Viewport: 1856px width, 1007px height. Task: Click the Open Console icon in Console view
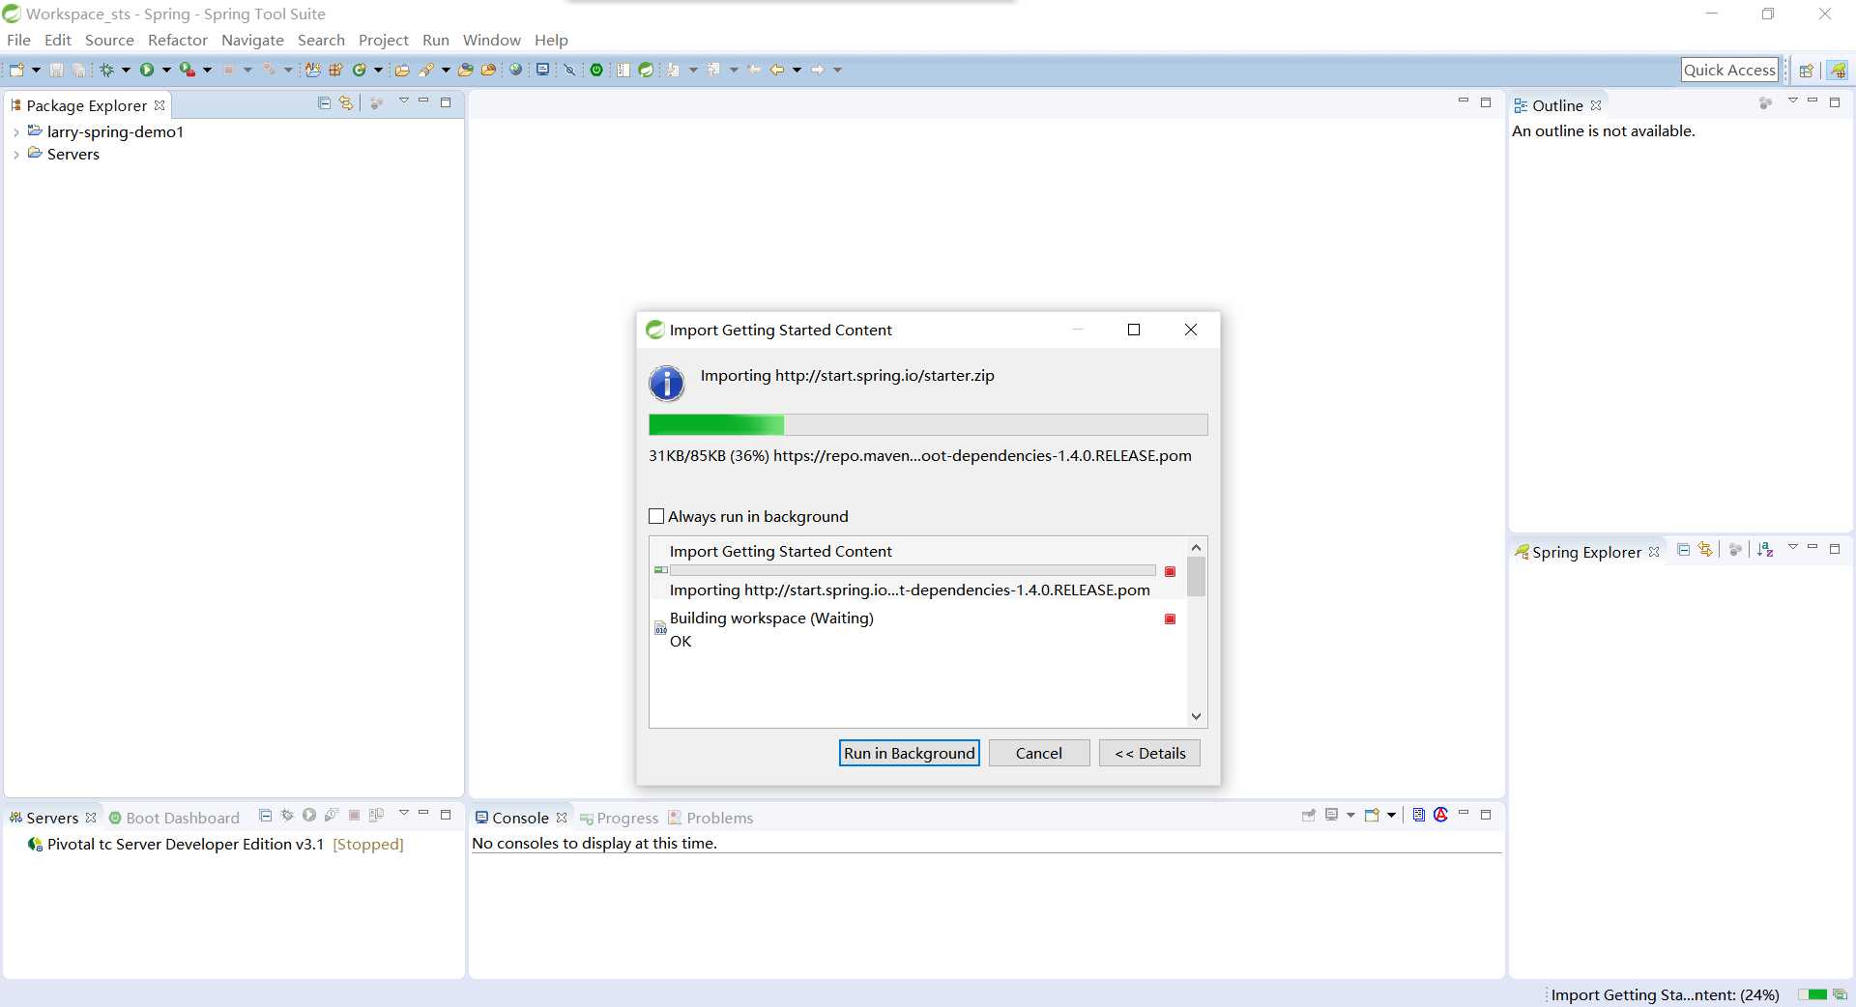tap(1372, 815)
